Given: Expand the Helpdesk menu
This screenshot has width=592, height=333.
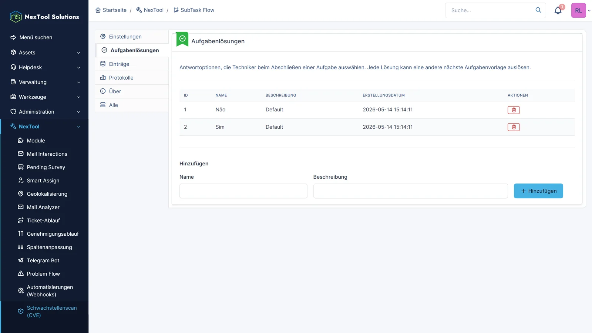Looking at the screenshot, I should 45,67.
